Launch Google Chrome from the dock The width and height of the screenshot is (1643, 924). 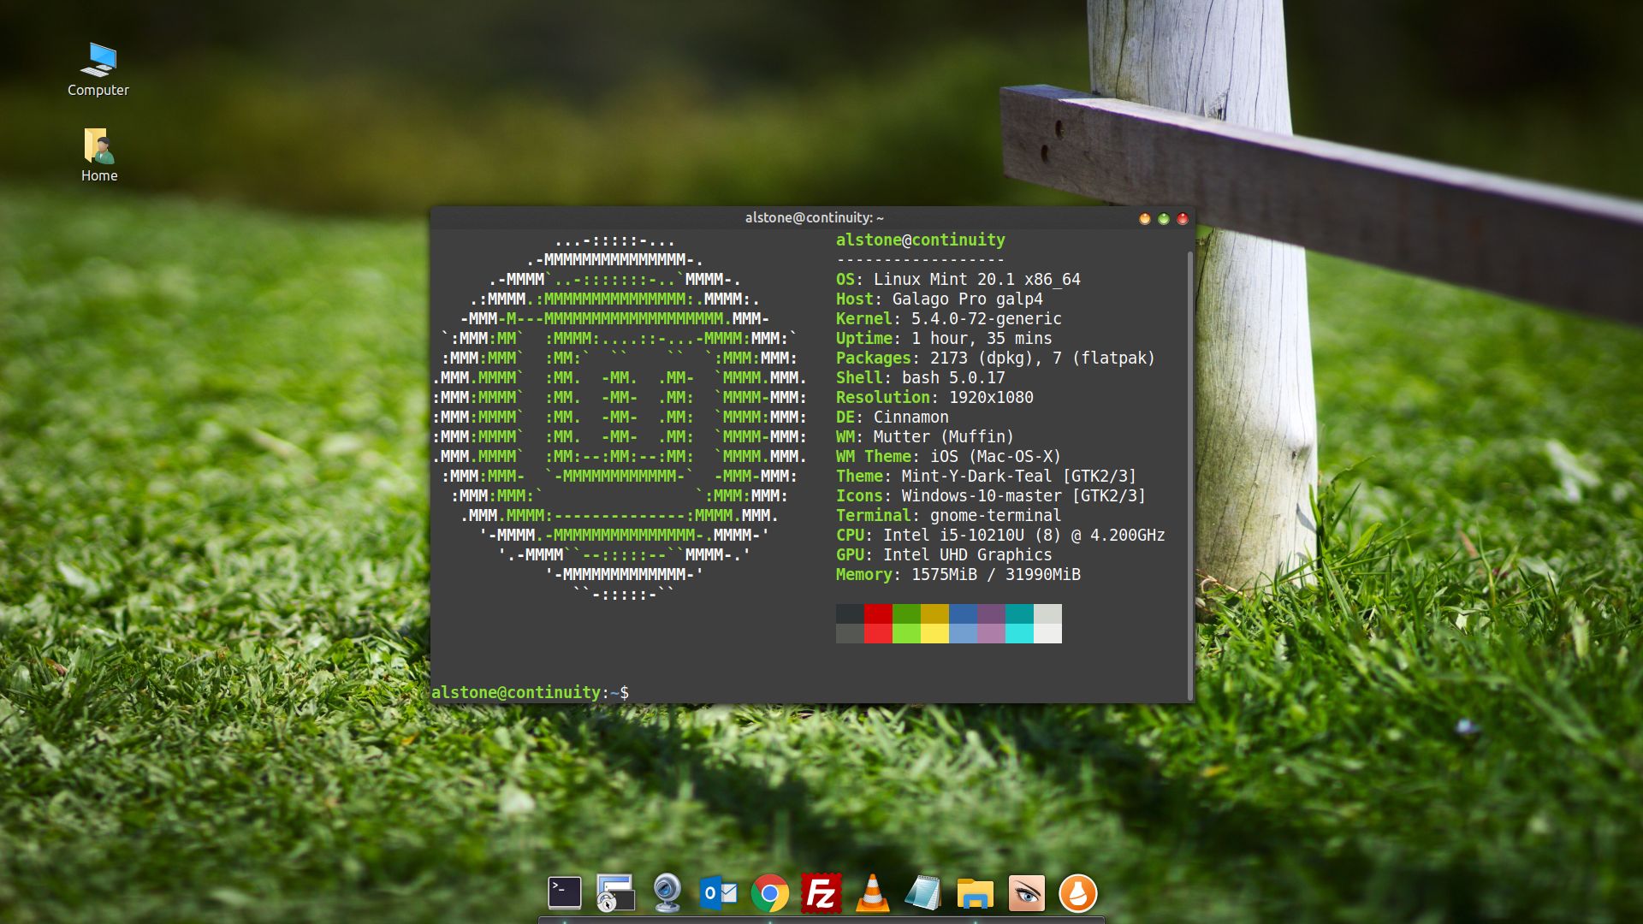click(769, 892)
